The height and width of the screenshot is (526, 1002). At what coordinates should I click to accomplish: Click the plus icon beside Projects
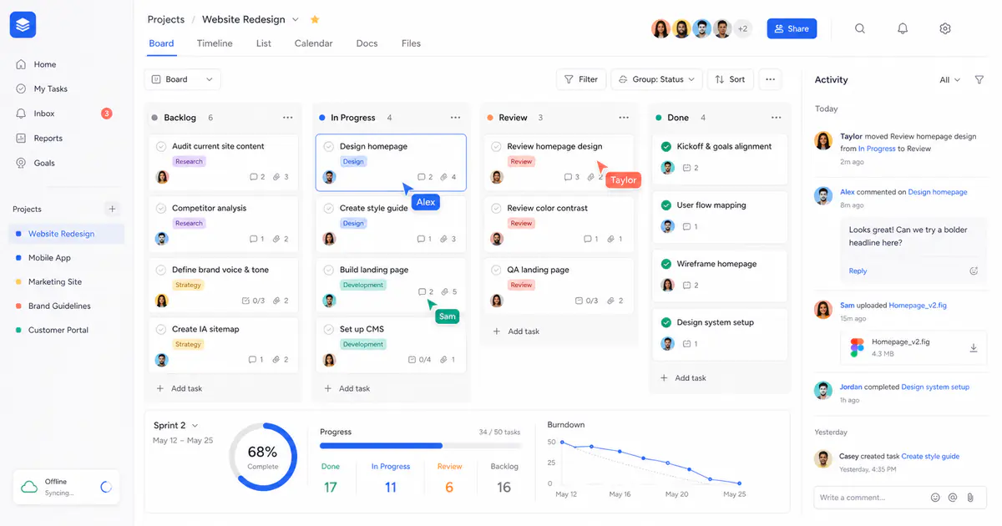coord(113,209)
